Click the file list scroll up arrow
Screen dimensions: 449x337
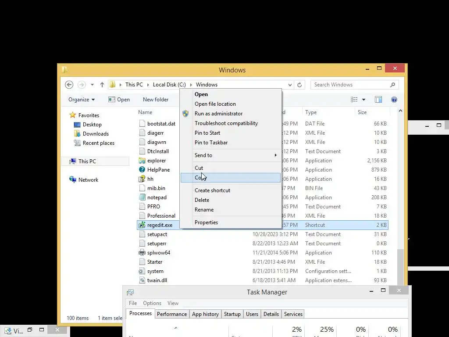coord(400,111)
